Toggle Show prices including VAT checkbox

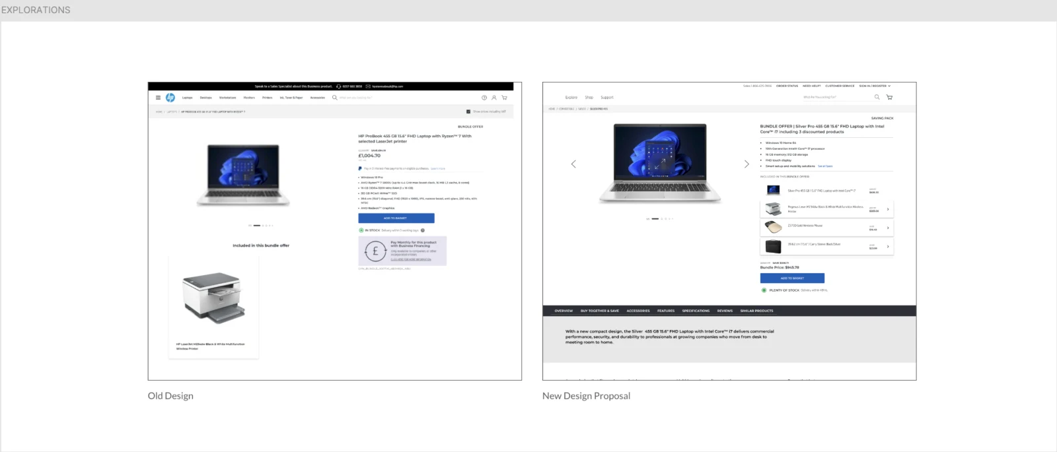tap(468, 112)
